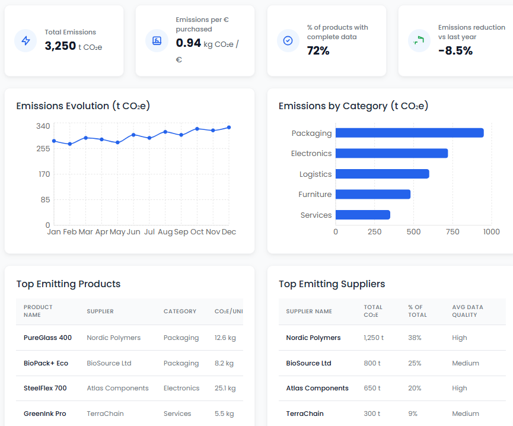513x426 pixels.
Task: Select the Nordic Polymers supplier name
Action: [x=313, y=338]
